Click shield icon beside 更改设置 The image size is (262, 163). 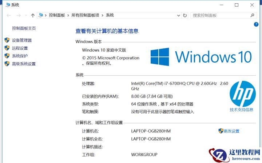click(x=221, y=131)
